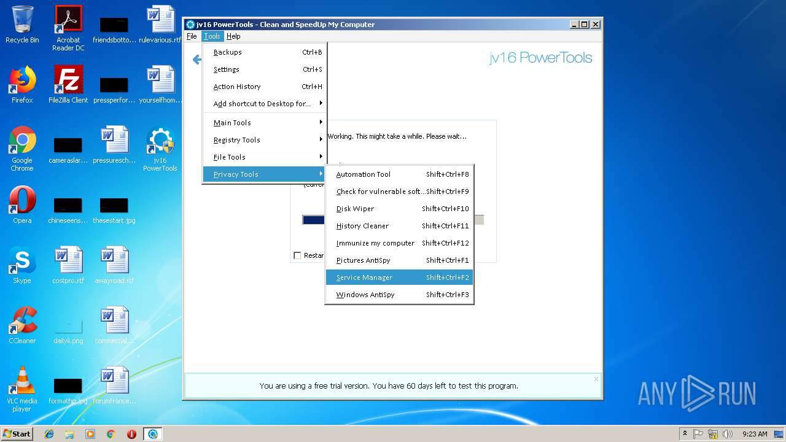Open rulevarious.rtf document icon
This screenshot has height=442, width=786.
[x=160, y=25]
